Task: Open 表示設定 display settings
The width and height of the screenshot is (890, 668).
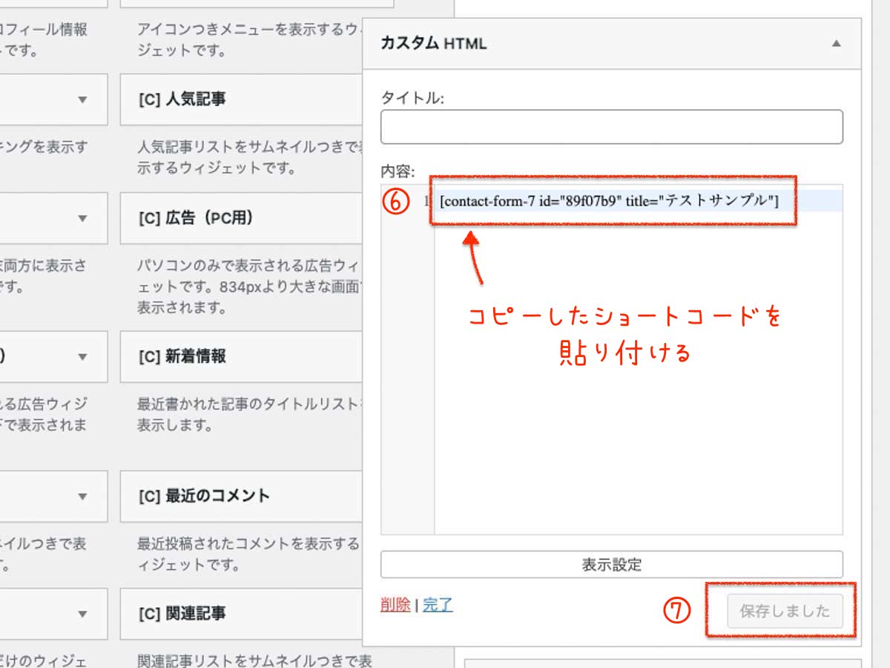Action: click(x=611, y=565)
